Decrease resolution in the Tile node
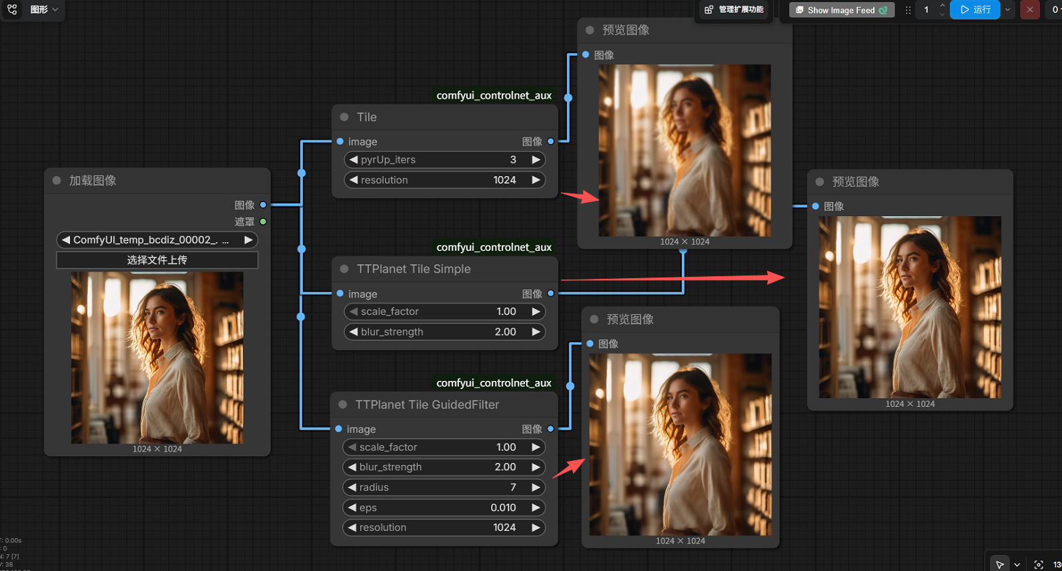Viewport: 1062px width, 571px height. 354,180
